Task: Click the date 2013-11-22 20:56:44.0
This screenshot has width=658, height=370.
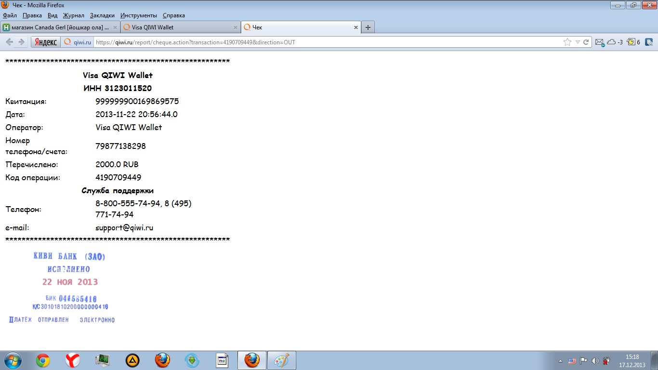Action: coord(136,114)
